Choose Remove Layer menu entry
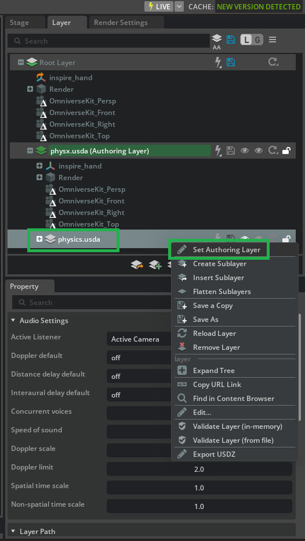This screenshot has width=305, height=541. [216, 347]
